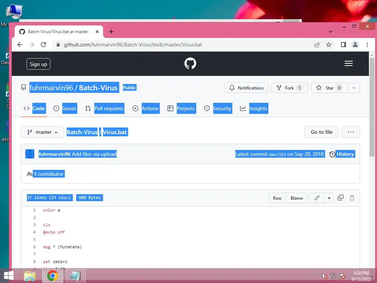Select line number 6

coord(34,247)
